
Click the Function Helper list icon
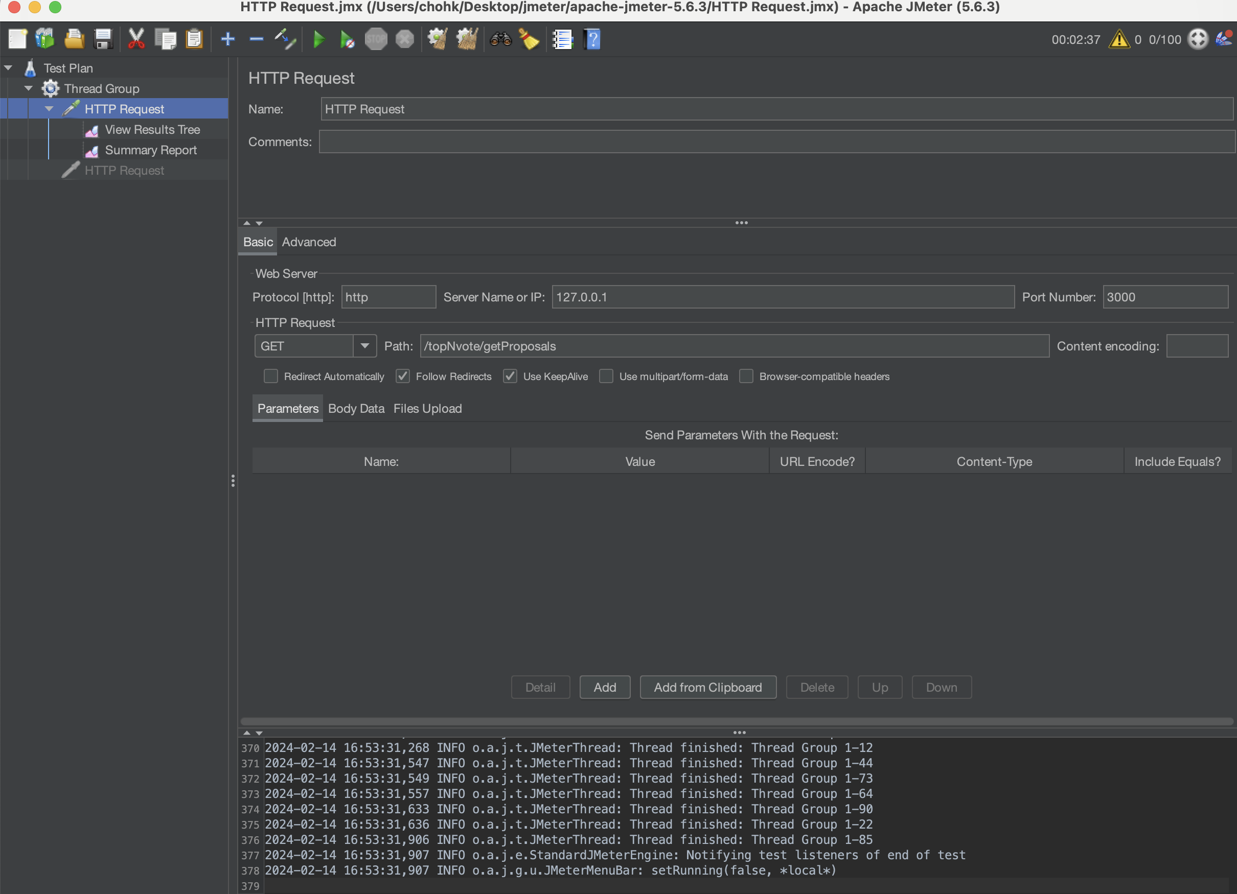tap(562, 39)
